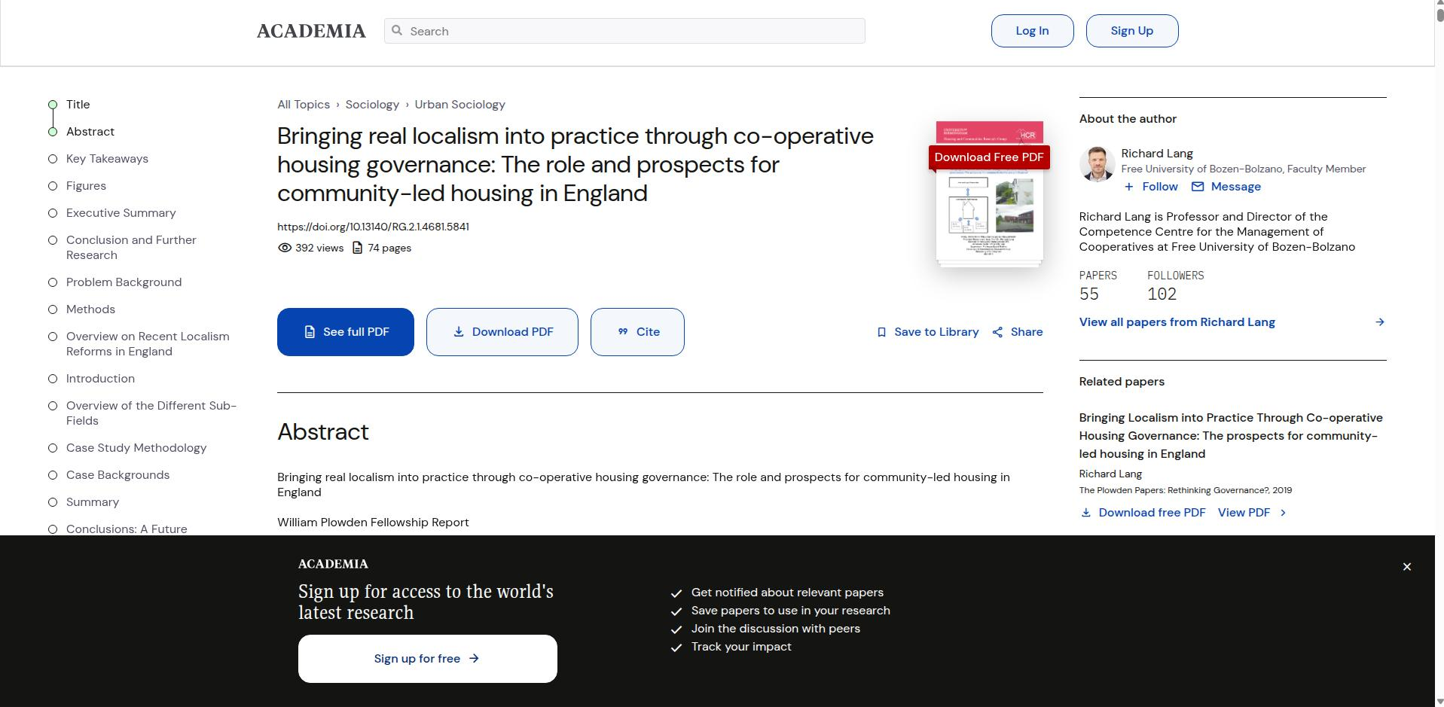Click the page vertical scrollbar

1439,354
